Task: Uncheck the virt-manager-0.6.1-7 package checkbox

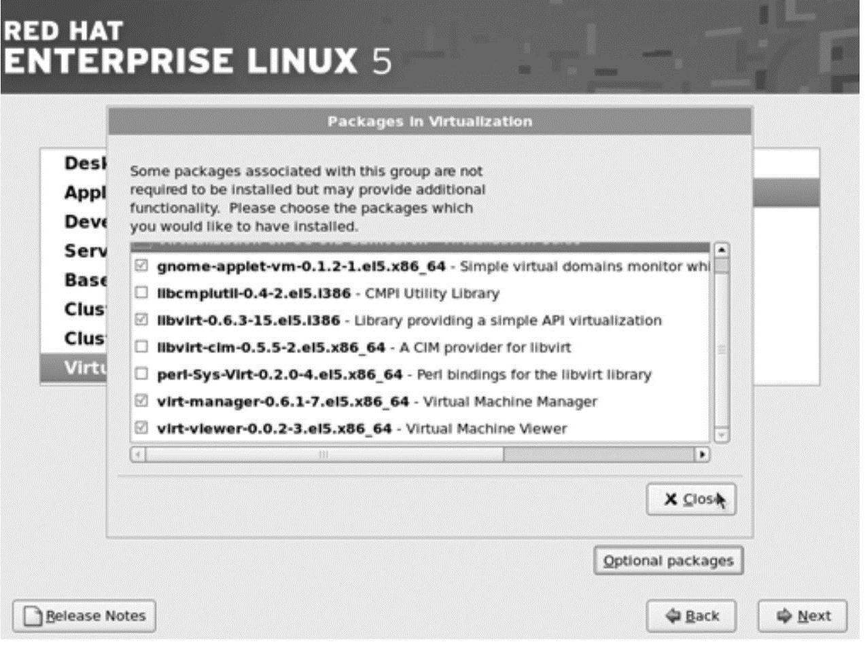Action: click(x=141, y=401)
